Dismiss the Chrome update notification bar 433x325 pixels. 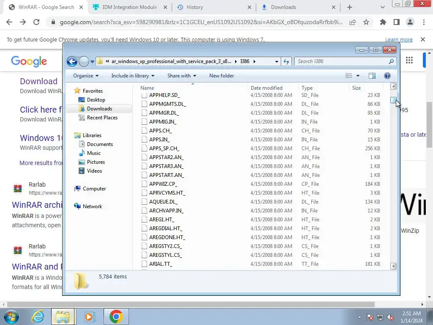pyautogui.click(x=423, y=39)
